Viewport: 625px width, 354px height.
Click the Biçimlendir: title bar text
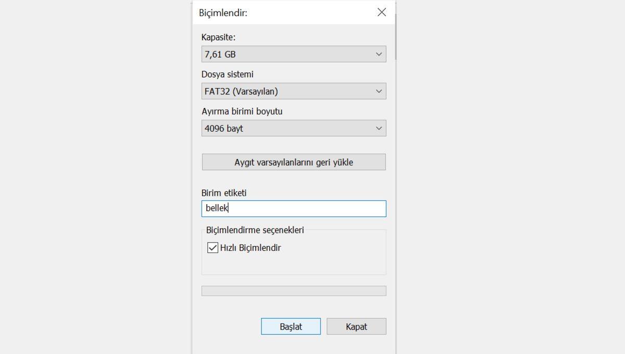(x=223, y=13)
